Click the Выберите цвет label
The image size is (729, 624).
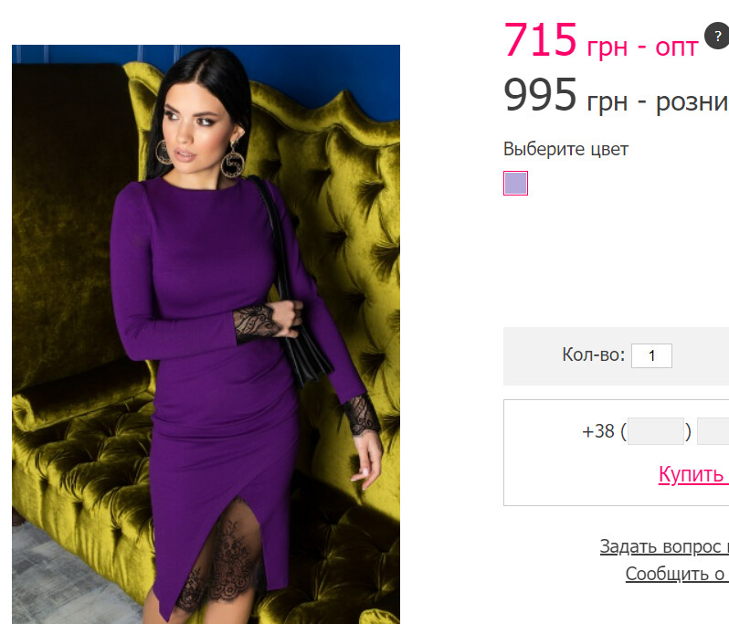tap(565, 149)
